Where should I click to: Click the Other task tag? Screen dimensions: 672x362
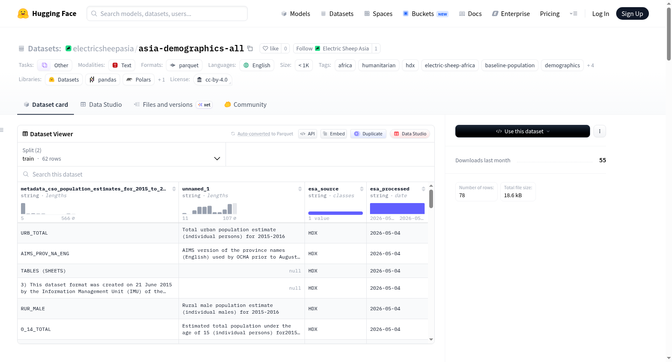55,65
